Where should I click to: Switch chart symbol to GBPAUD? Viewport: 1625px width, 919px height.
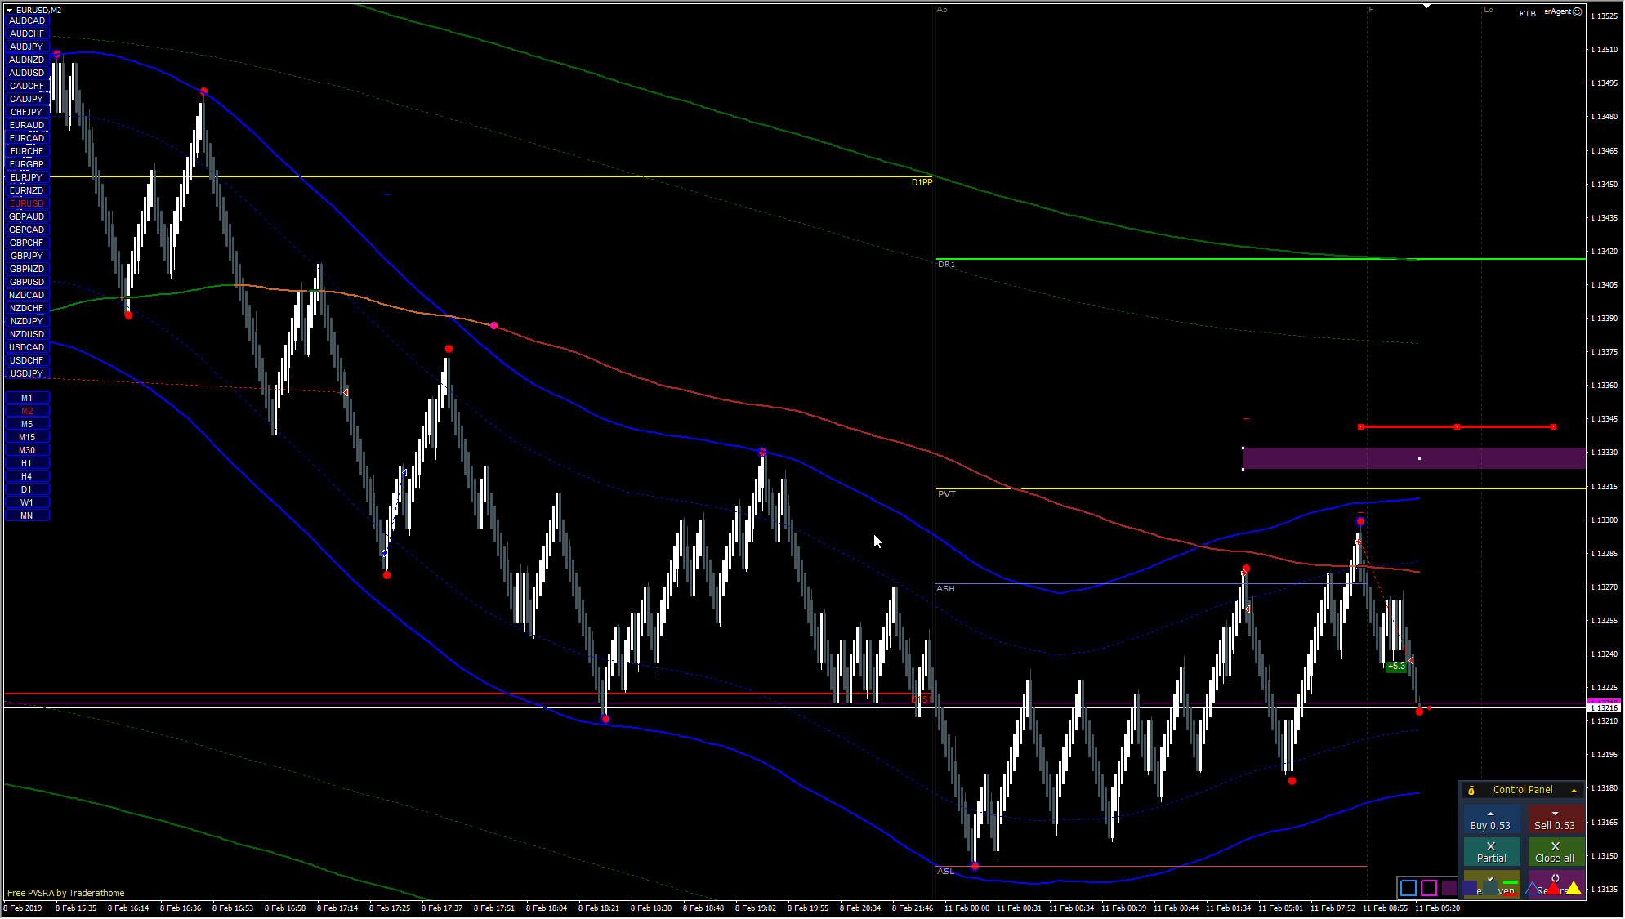pyautogui.click(x=27, y=216)
